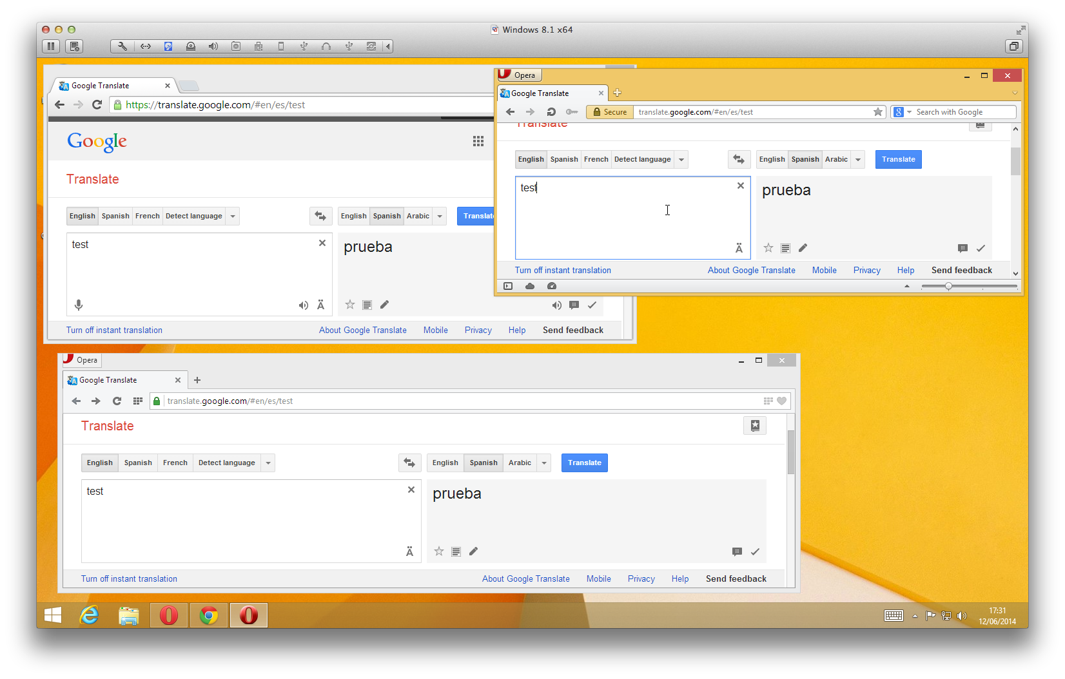Choose Detect language in Chrome window
The height and width of the screenshot is (679, 1065).
[x=194, y=216]
